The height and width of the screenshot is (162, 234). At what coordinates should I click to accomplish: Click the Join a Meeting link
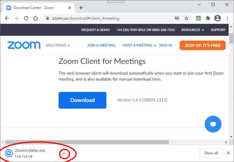[101, 45]
